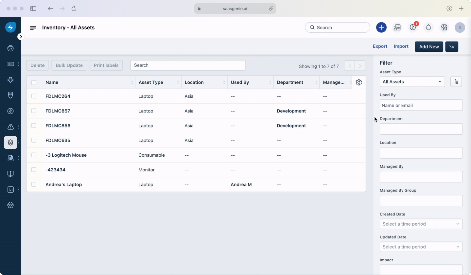The image size is (471, 275).
Task: Open the Created Date time period selector
Action: [x=421, y=224]
